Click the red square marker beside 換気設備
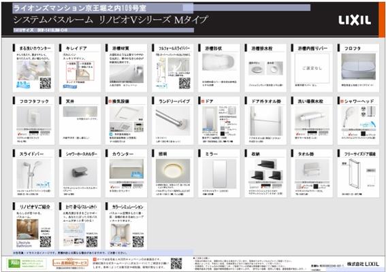This screenshot has height=272, width=386. click(x=110, y=101)
